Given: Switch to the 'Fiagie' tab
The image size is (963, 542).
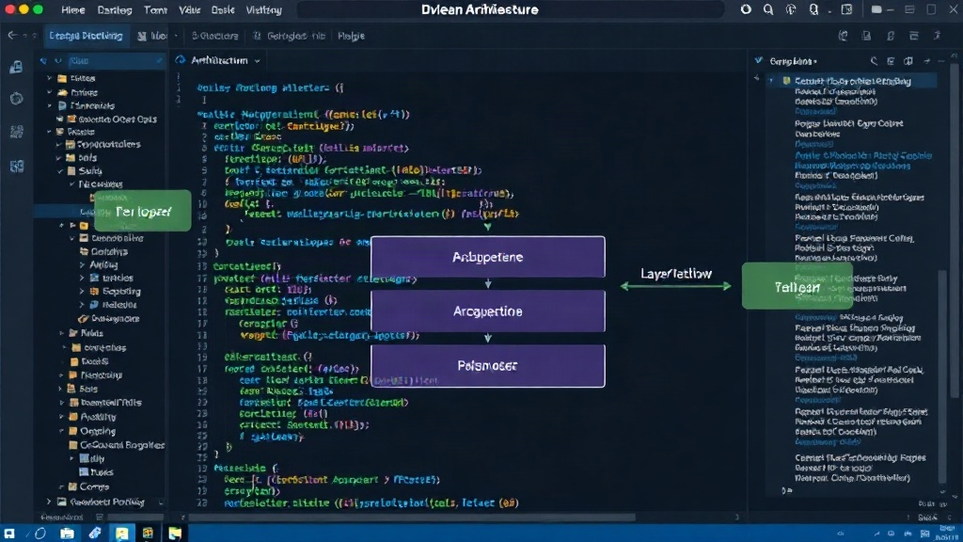Looking at the screenshot, I should (x=352, y=37).
